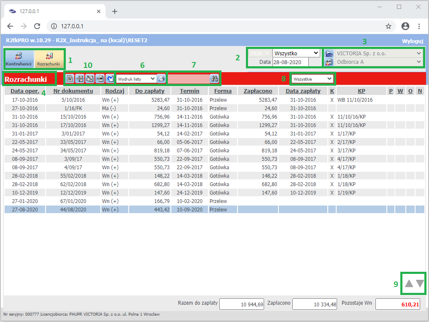This screenshot has height=322, width=429.
Task: Click the P column header
Action: click(x=391, y=91)
